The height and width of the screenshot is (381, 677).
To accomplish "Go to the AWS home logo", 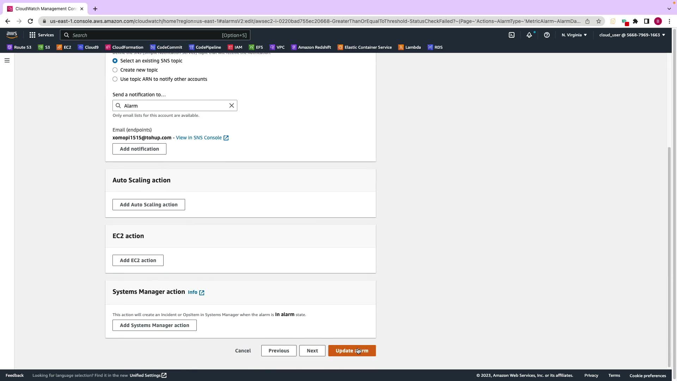I will pos(12,35).
